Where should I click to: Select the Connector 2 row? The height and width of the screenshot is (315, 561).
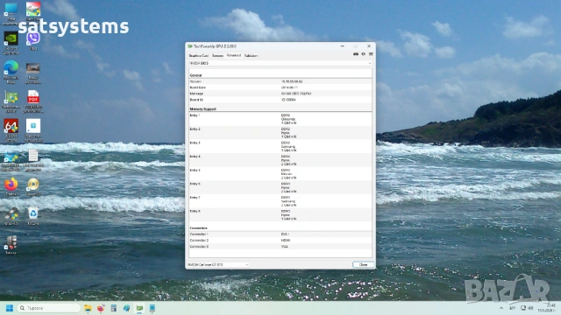coord(280,241)
